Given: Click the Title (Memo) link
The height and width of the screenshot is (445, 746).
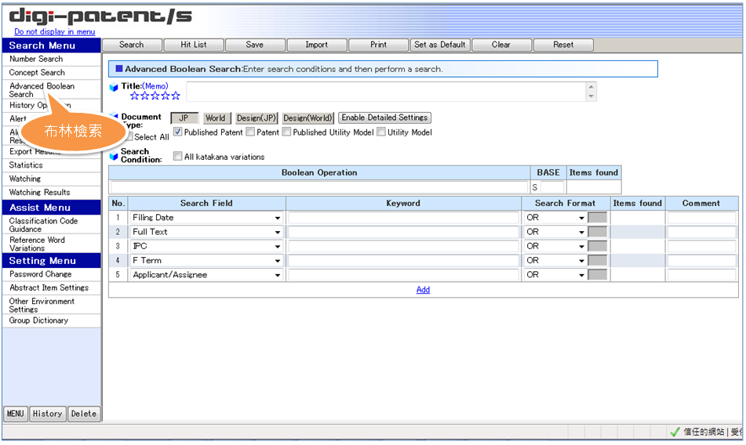Looking at the screenshot, I should pos(155,86).
